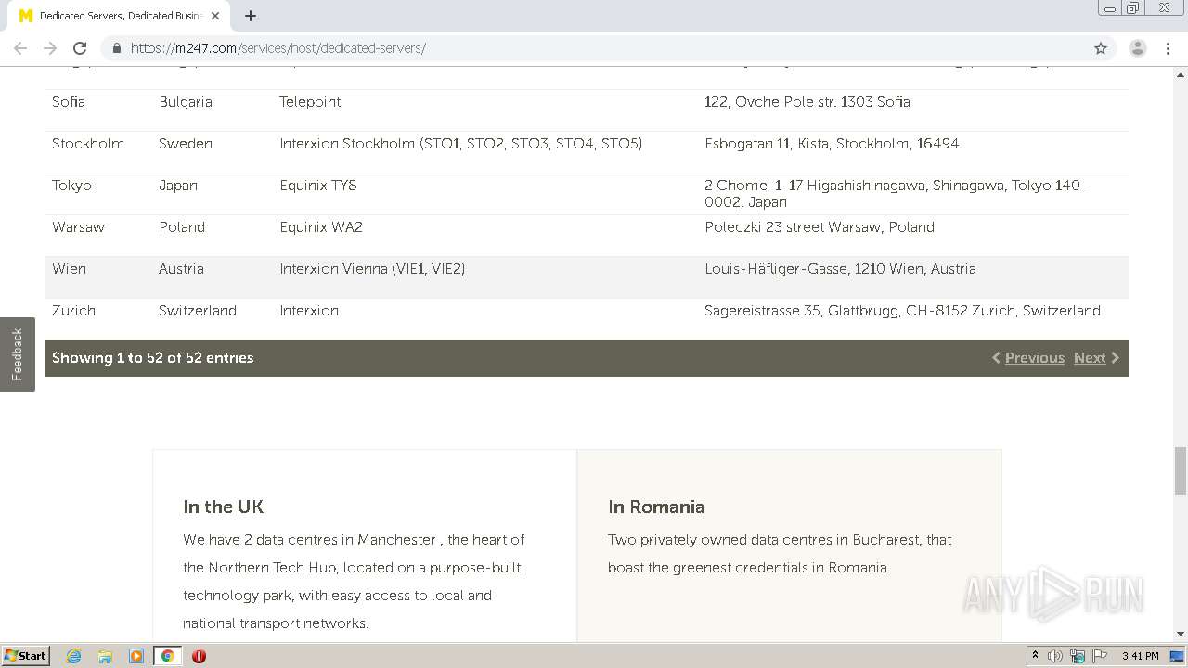Show hidden system tray icons arrow
This screenshot has width=1188, height=668.
[1035, 656]
